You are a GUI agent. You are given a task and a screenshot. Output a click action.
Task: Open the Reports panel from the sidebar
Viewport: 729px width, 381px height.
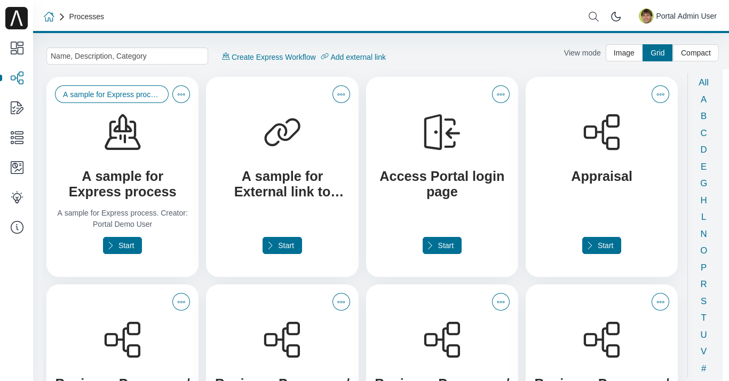[x=17, y=166]
